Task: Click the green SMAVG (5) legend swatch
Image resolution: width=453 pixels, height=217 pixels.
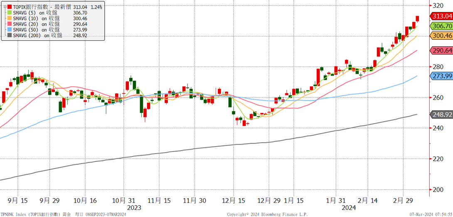Action: 10,13
